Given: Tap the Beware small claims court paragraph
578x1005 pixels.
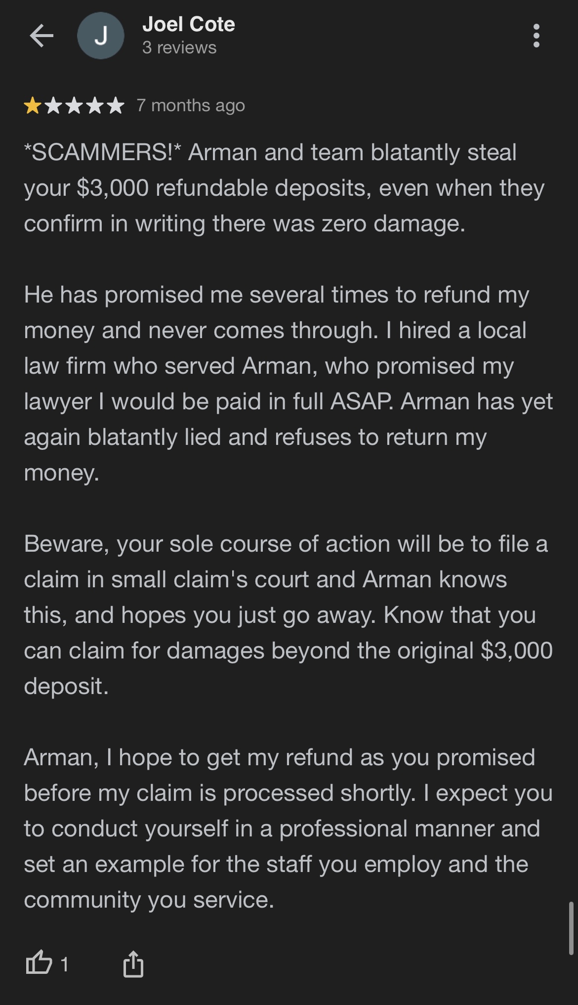Looking at the screenshot, I should click(x=288, y=615).
